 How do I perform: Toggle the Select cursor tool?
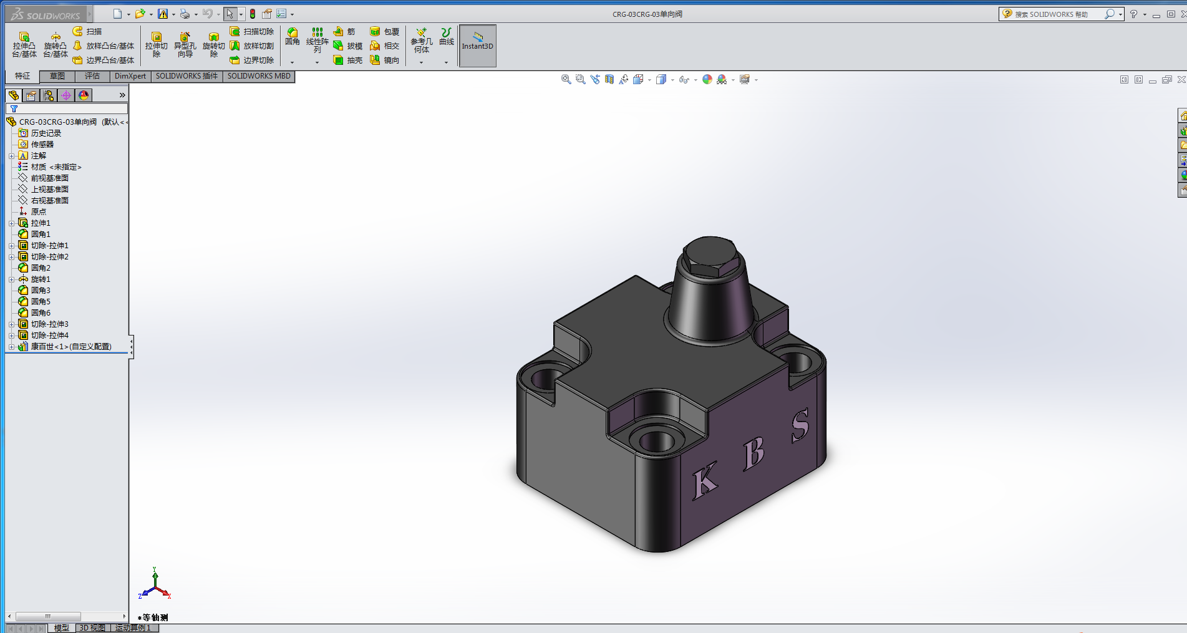[230, 14]
